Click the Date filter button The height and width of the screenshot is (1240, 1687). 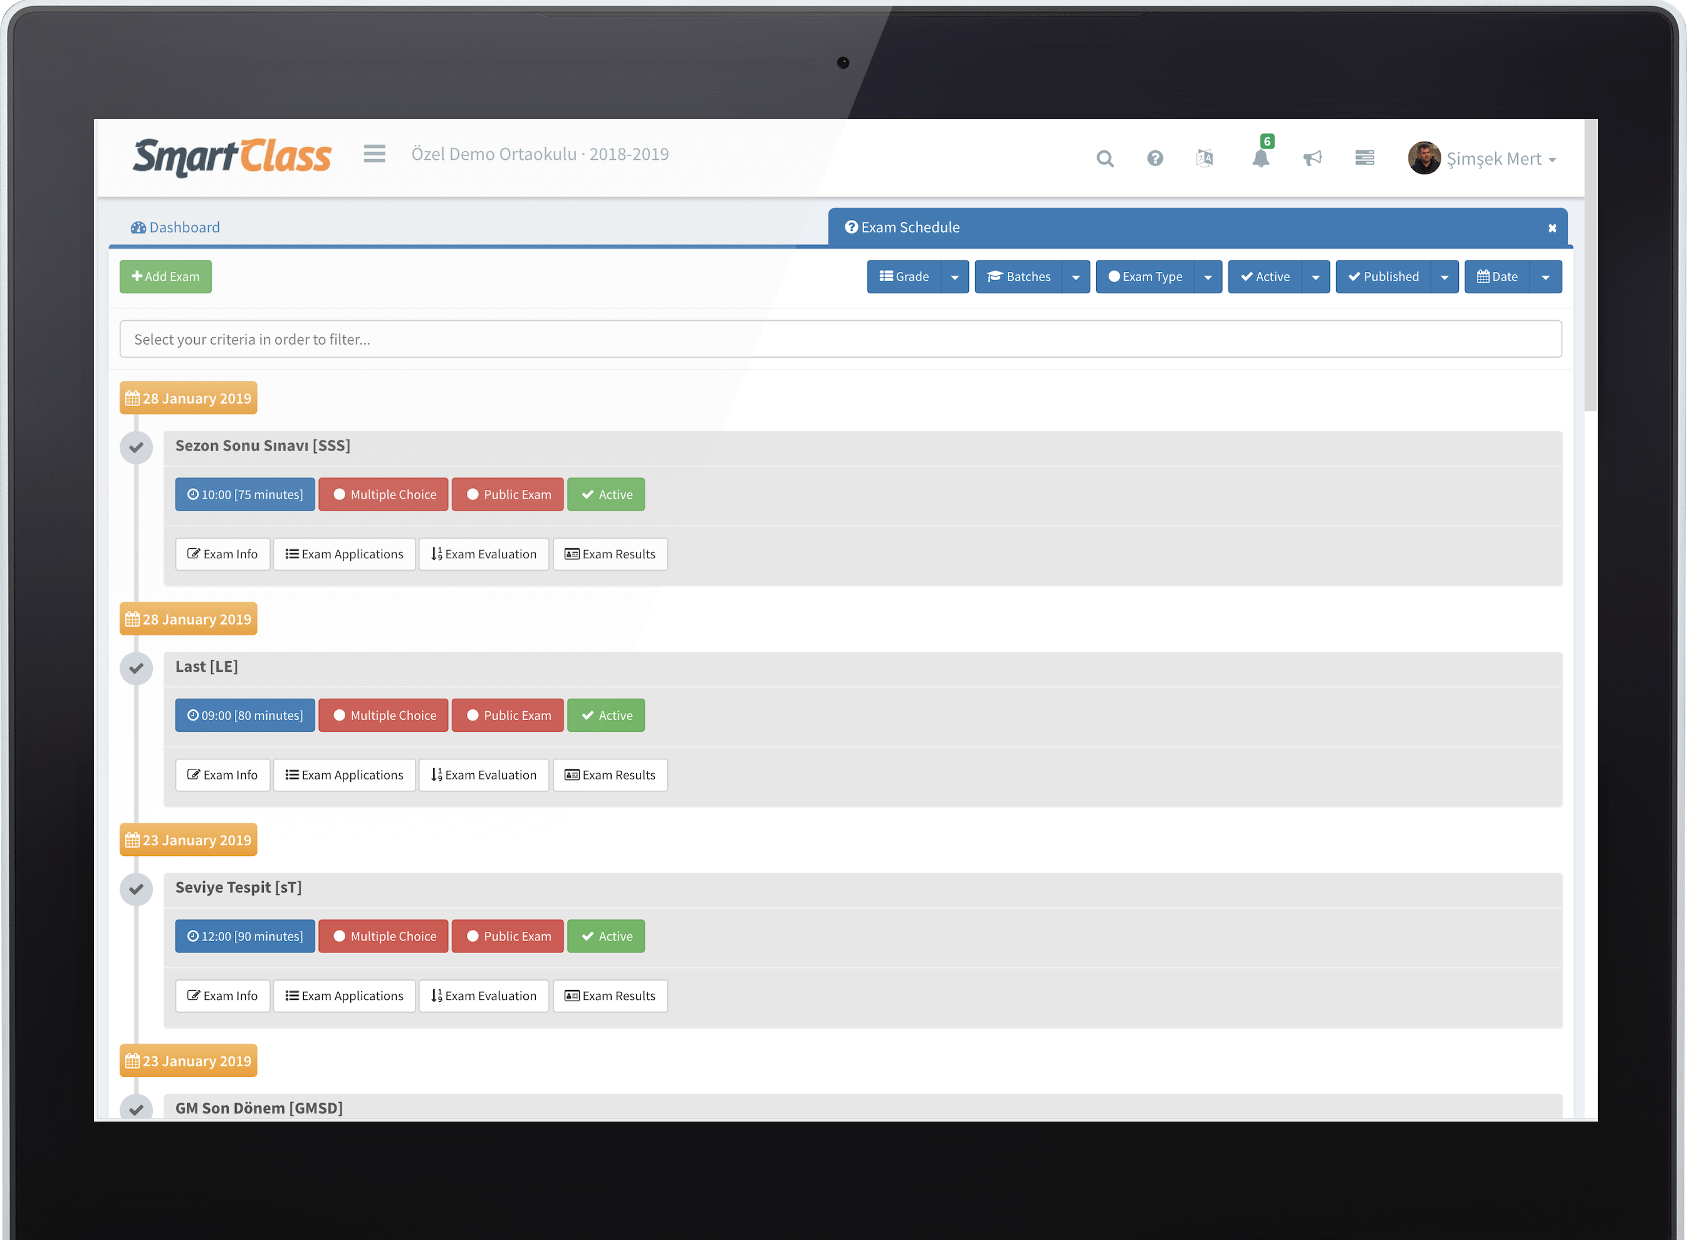pos(1498,277)
